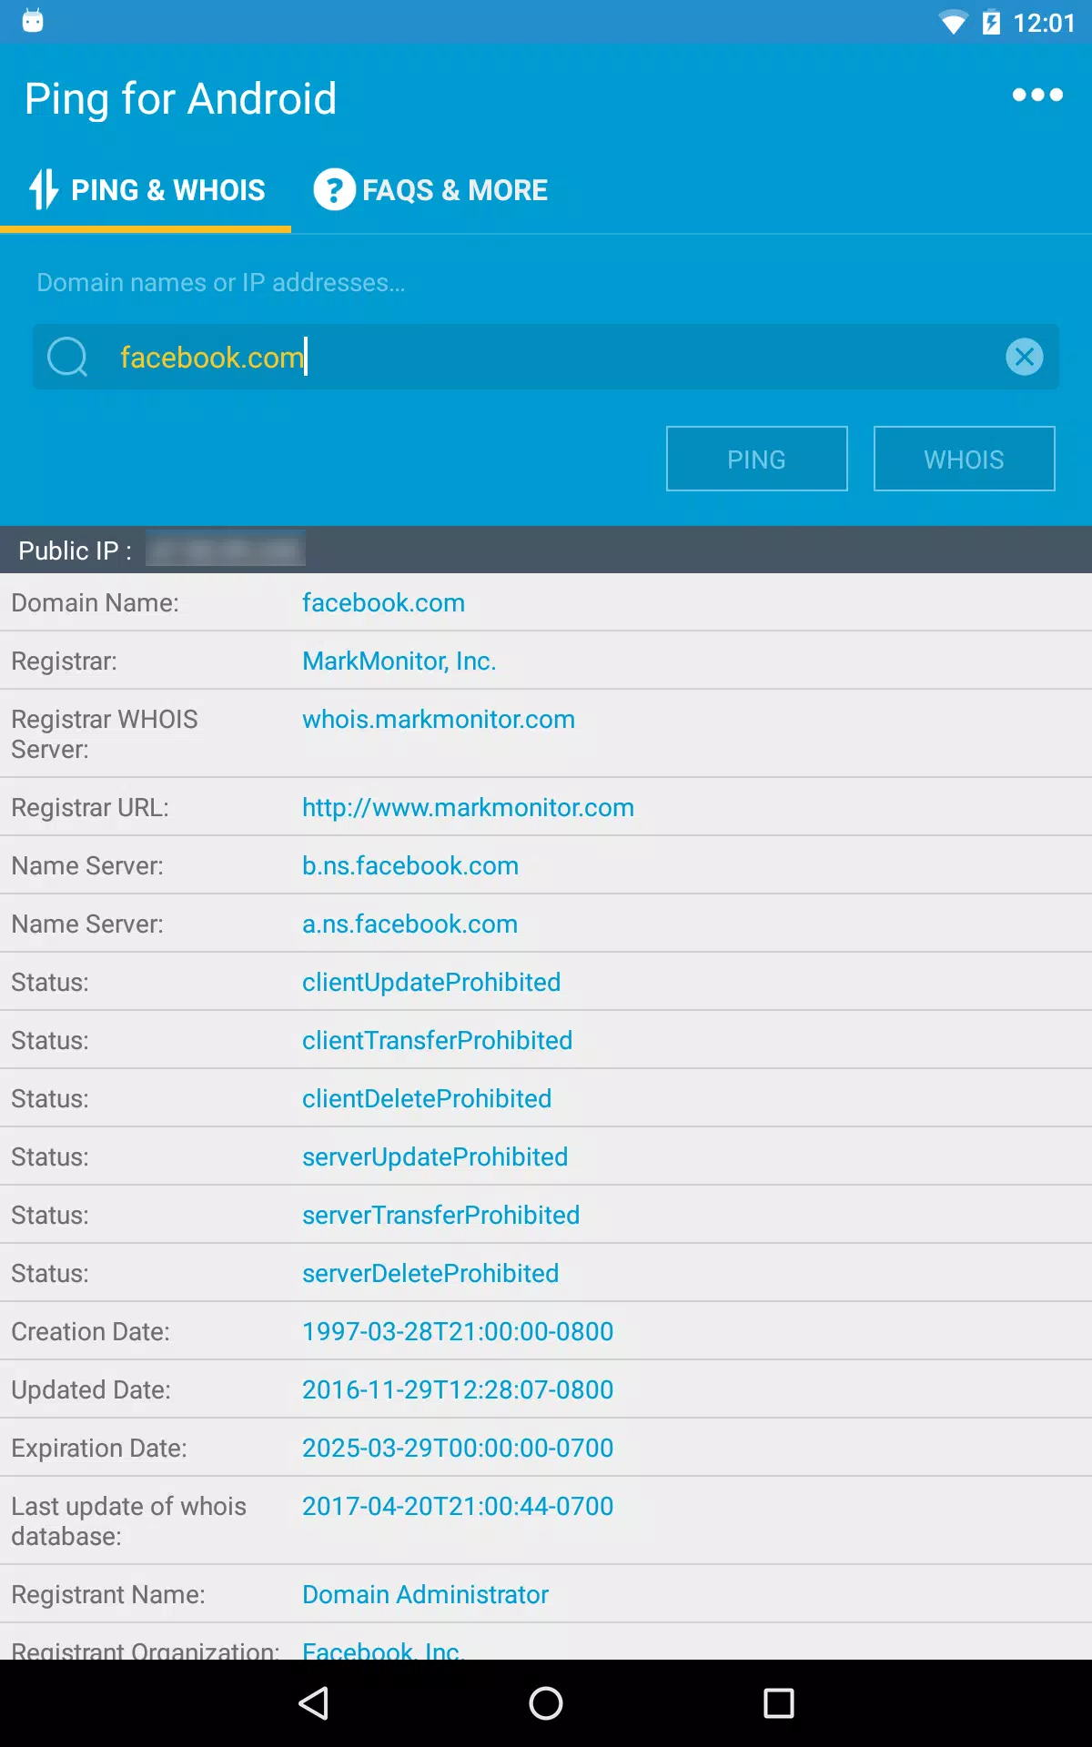1092x1747 pixels.
Task: Open the http://www.markmonitor.com registrar URL
Action: pos(468,807)
